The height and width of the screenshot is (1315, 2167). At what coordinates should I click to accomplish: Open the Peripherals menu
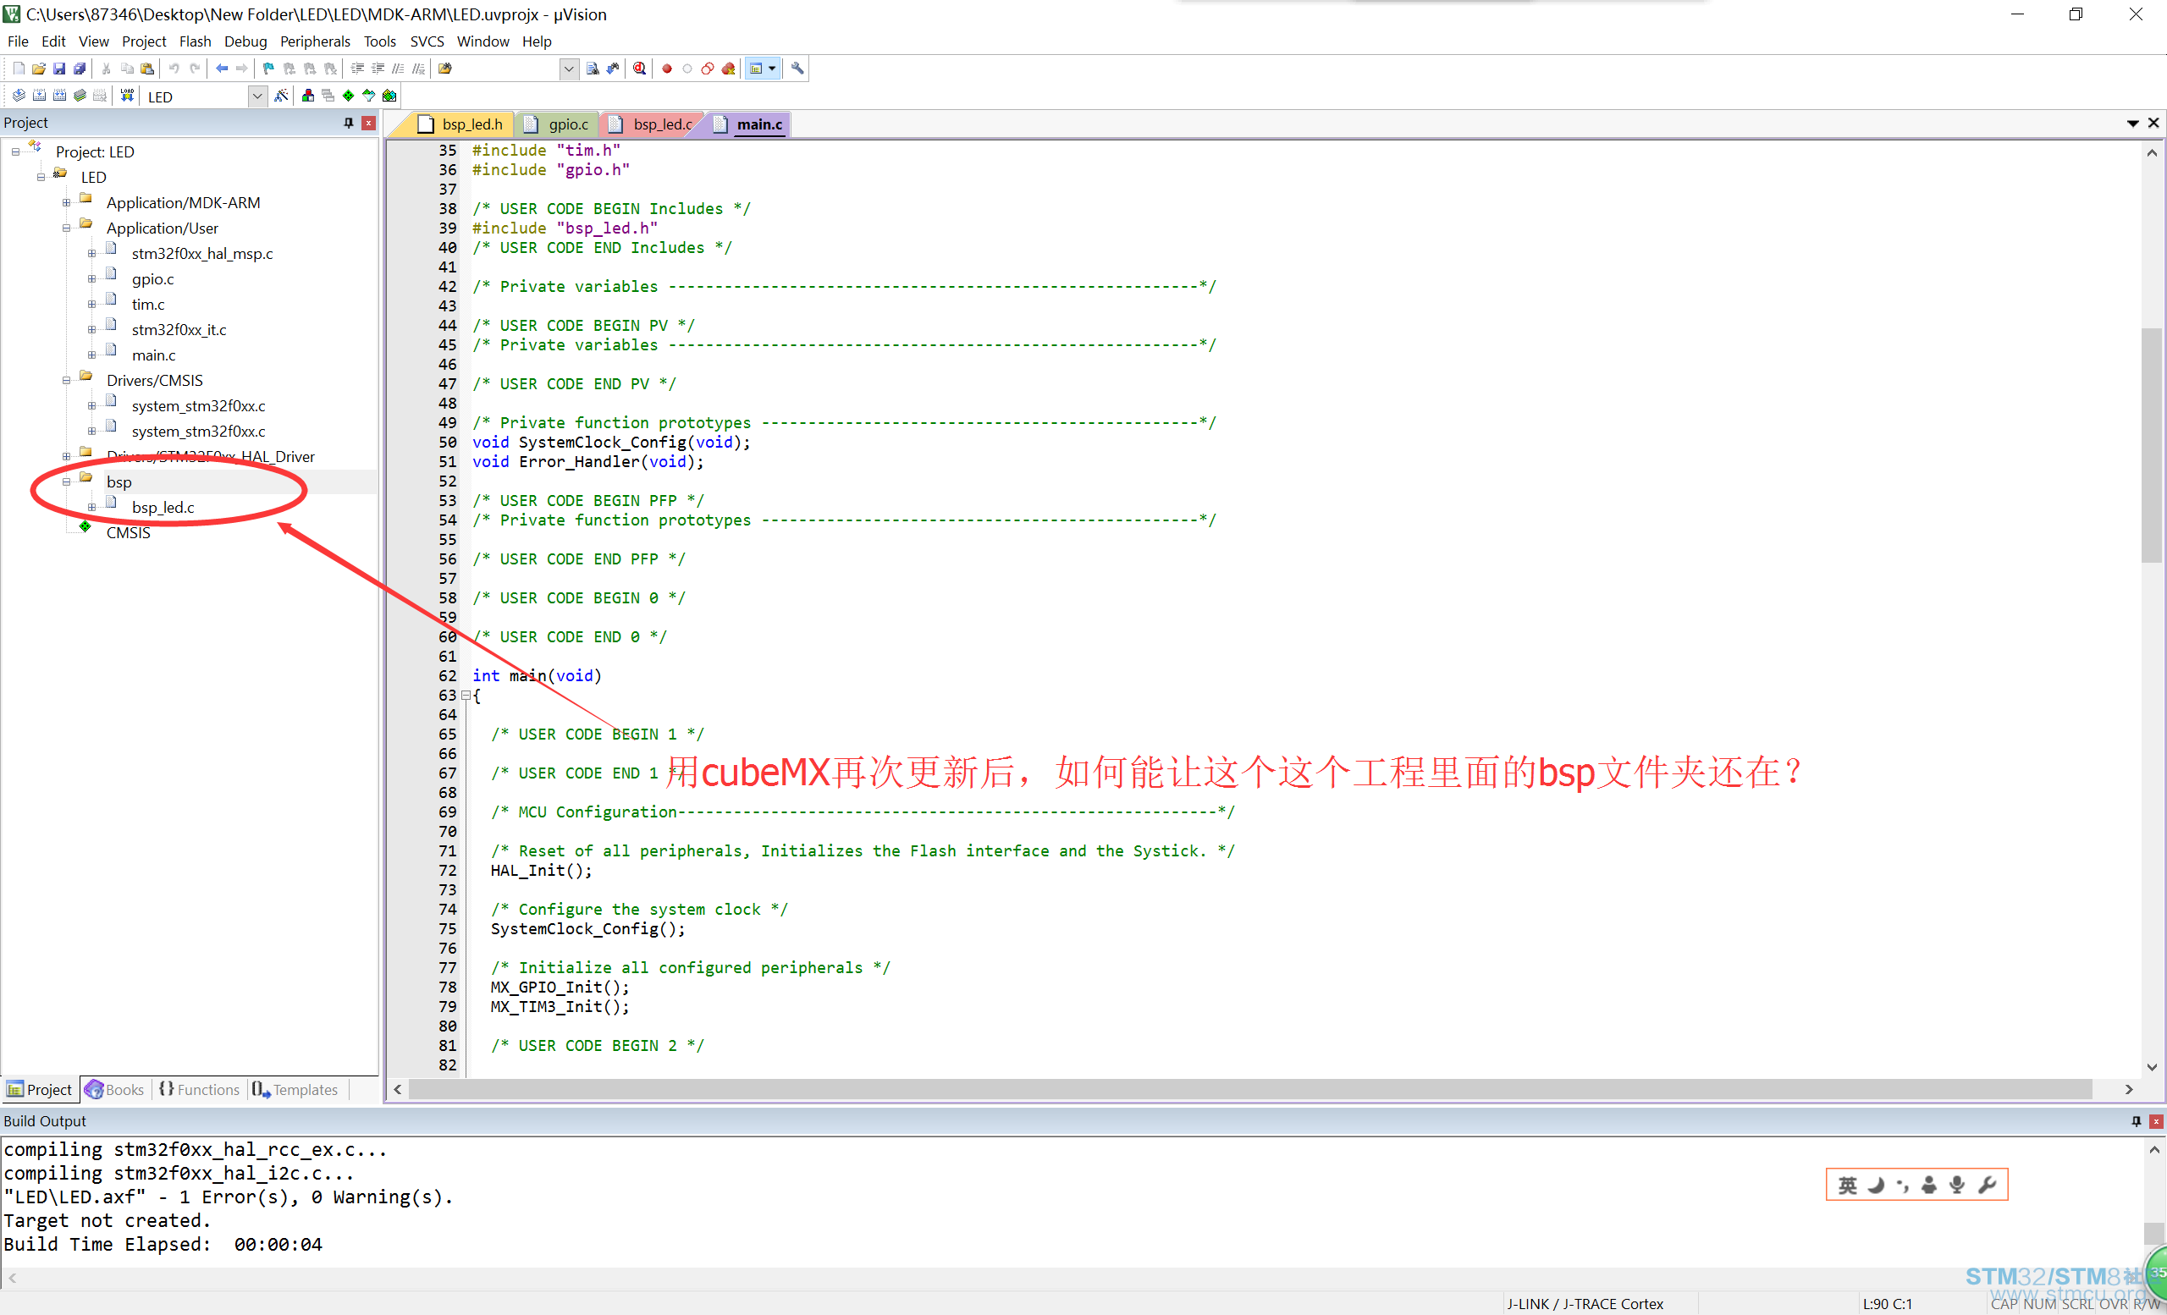[x=315, y=41]
